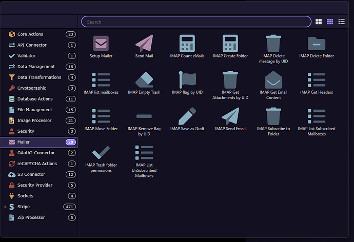Expand the Stripe category with plus sign

coord(5,207)
